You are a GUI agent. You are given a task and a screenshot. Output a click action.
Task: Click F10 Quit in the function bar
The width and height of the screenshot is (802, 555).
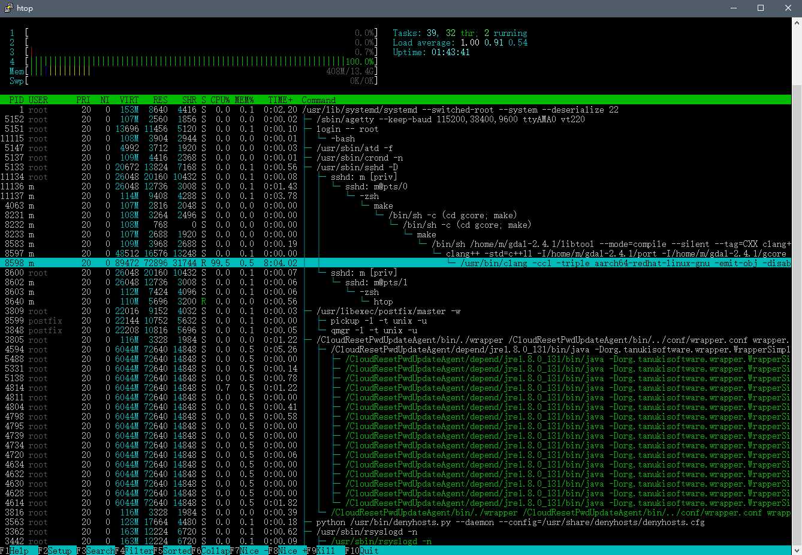click(x=362, y=551)
